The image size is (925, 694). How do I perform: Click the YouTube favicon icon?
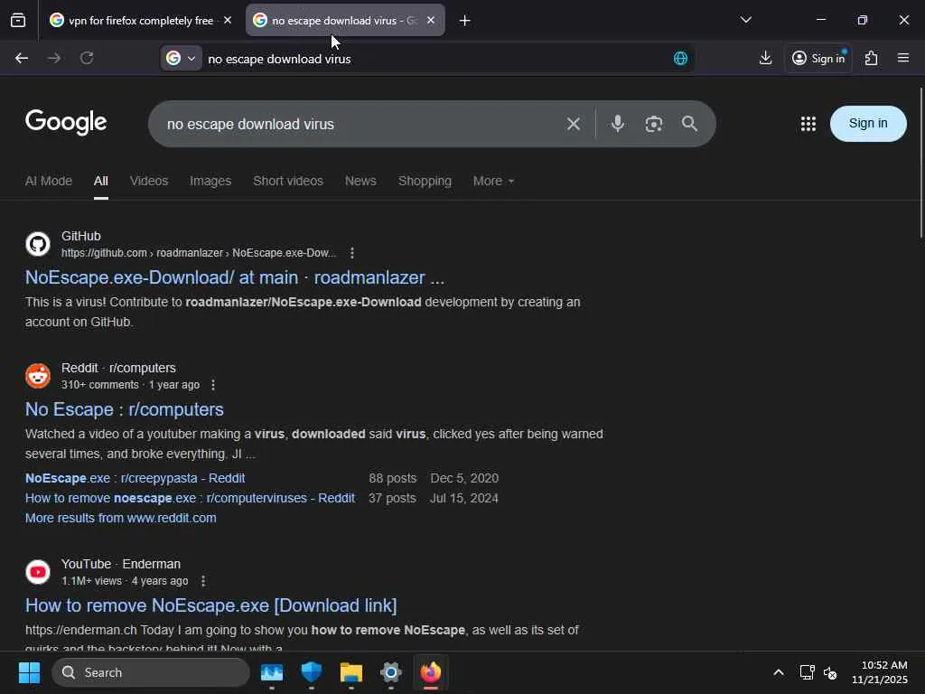click(38, 572)
